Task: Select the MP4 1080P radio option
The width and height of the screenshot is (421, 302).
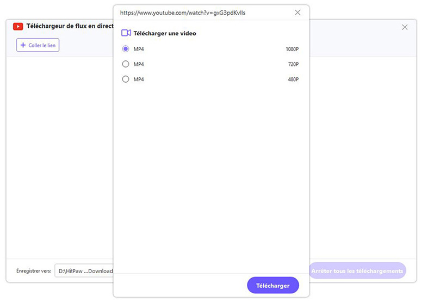Action: click(x=126, y=49)
